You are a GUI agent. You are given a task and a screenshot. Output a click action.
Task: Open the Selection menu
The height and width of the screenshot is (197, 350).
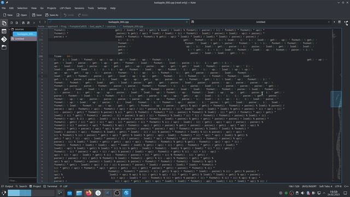coord(22,8)
